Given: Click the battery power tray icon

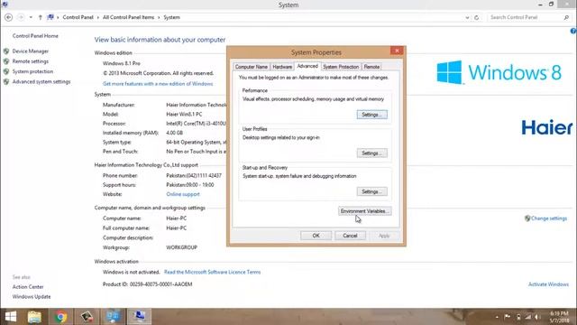Looking at the screenshot, I should [x=518, y=317].
